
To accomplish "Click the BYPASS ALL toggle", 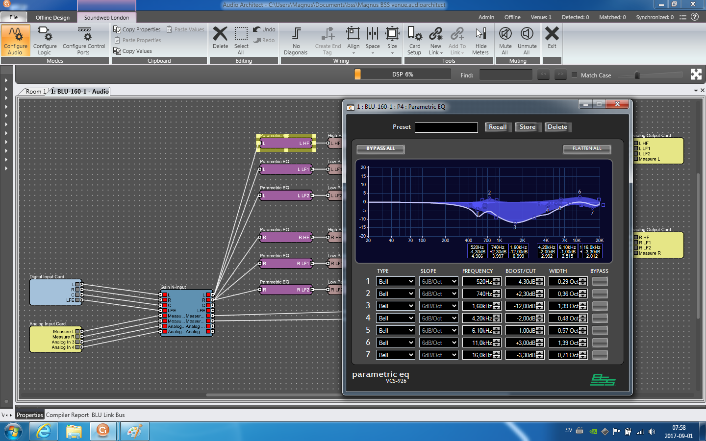I will 380,148.
